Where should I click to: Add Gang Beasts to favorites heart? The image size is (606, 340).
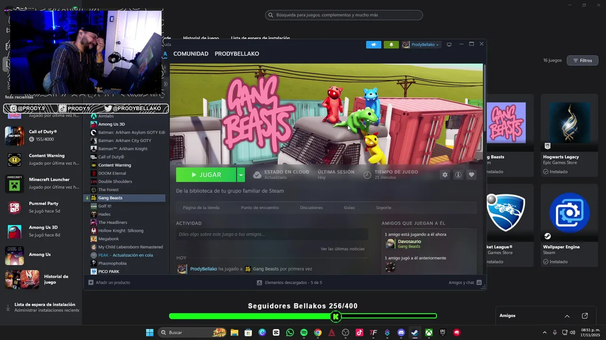click(x=471, y=175)
